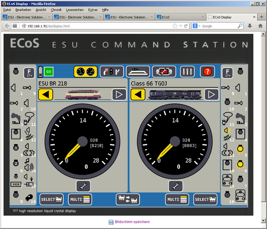Open the setup sliders menu
This screenshot has width=267, height=229.
(187, 72)
